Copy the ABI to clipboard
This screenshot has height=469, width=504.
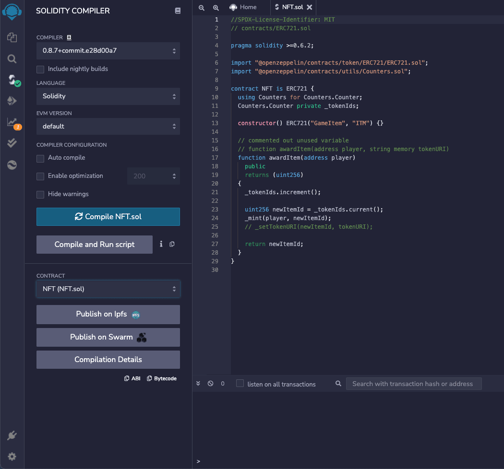point(132,378)
